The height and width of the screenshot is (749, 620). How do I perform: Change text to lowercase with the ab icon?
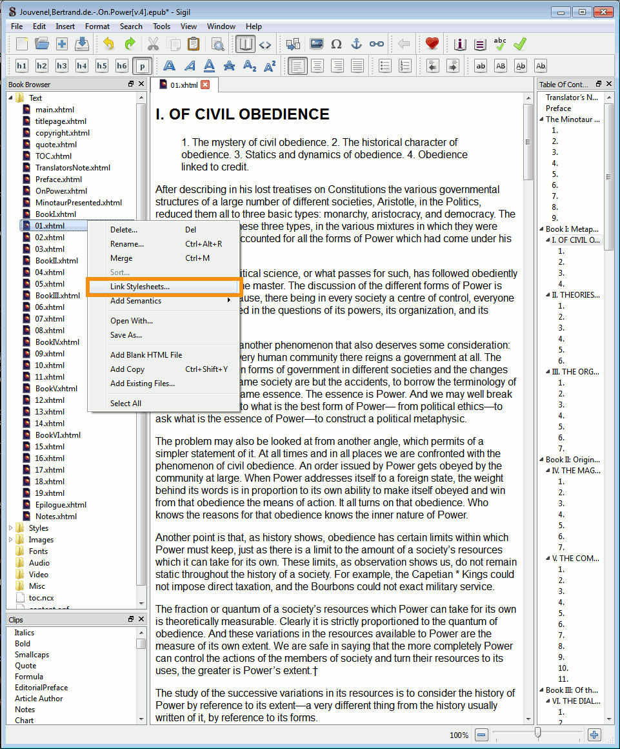[x=481, y=66]
